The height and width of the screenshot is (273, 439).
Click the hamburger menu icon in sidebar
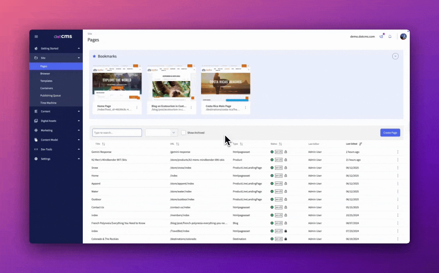[36, 37]
